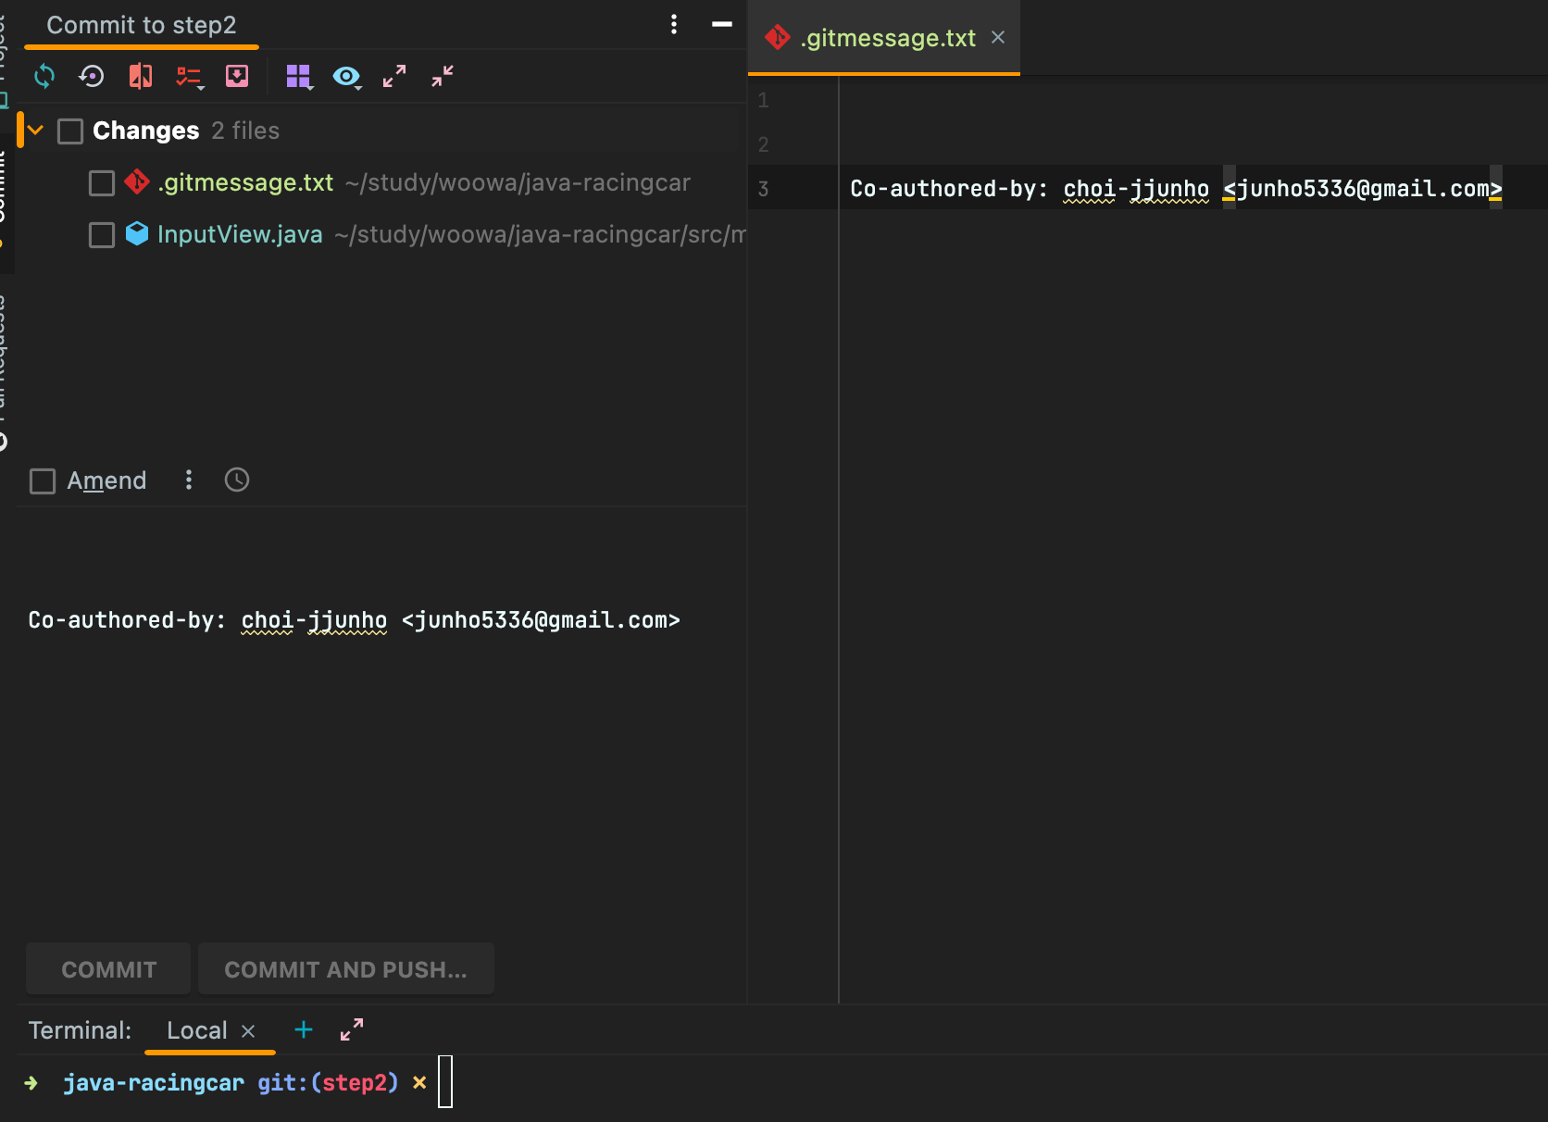Collapse the Changes tree node

36,131
